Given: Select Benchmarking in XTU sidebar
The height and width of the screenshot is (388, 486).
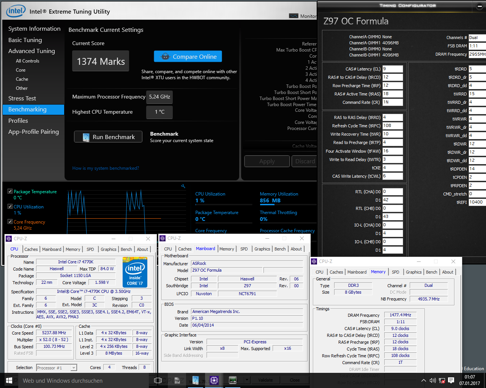Looking at the screenshot, I should (33, 110).
